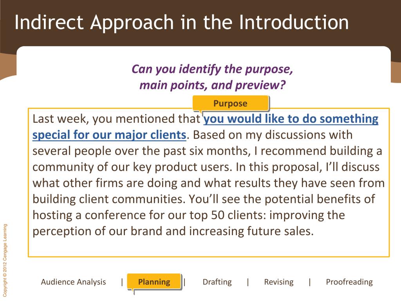
Task: Select the Proofreading stage
Action: [x=349, y=282]
